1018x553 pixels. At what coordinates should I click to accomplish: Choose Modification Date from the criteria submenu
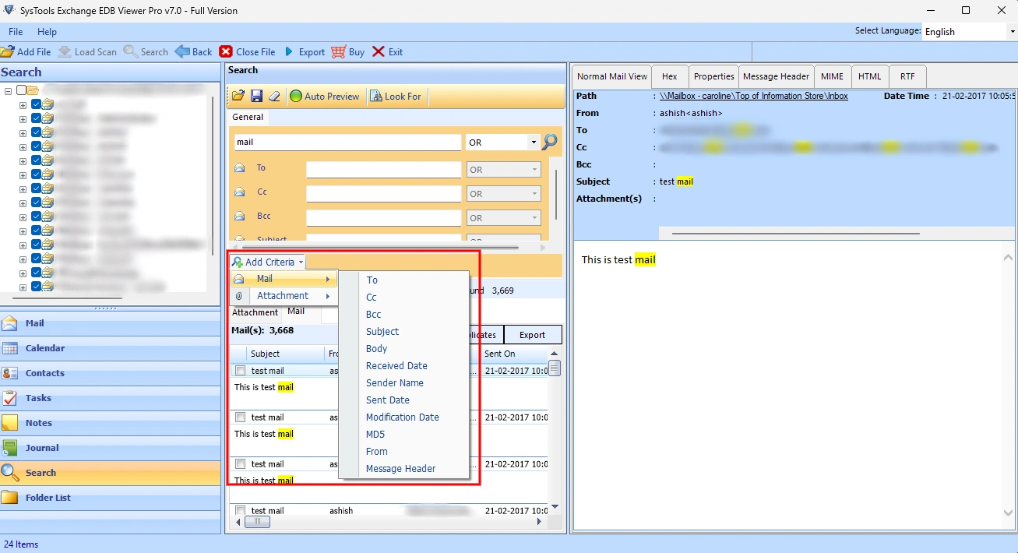pyautogui.click(x=404, y=417)
